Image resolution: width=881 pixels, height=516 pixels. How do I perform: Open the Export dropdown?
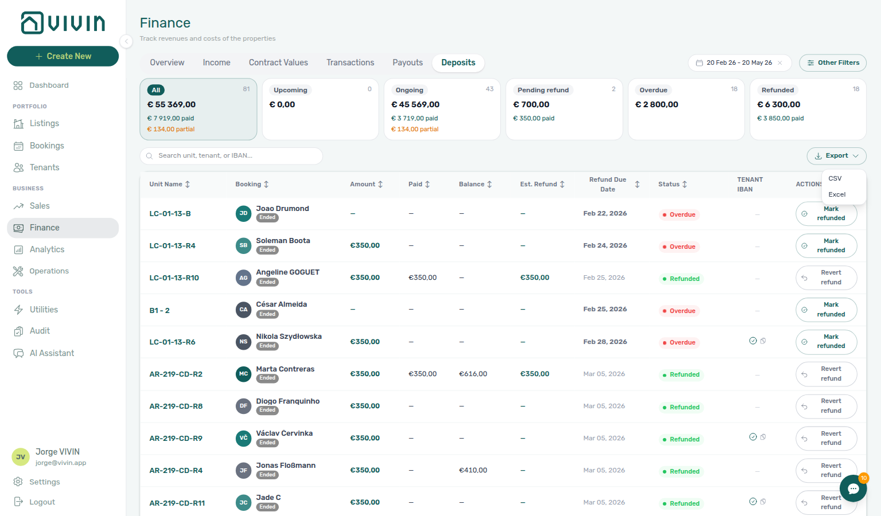tap(837, 156)
